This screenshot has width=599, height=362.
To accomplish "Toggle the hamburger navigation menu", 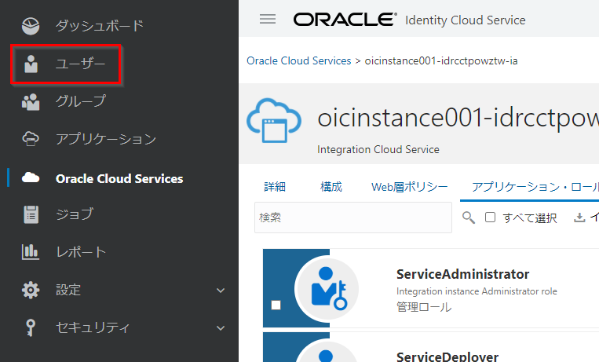I will click(268, 20).
